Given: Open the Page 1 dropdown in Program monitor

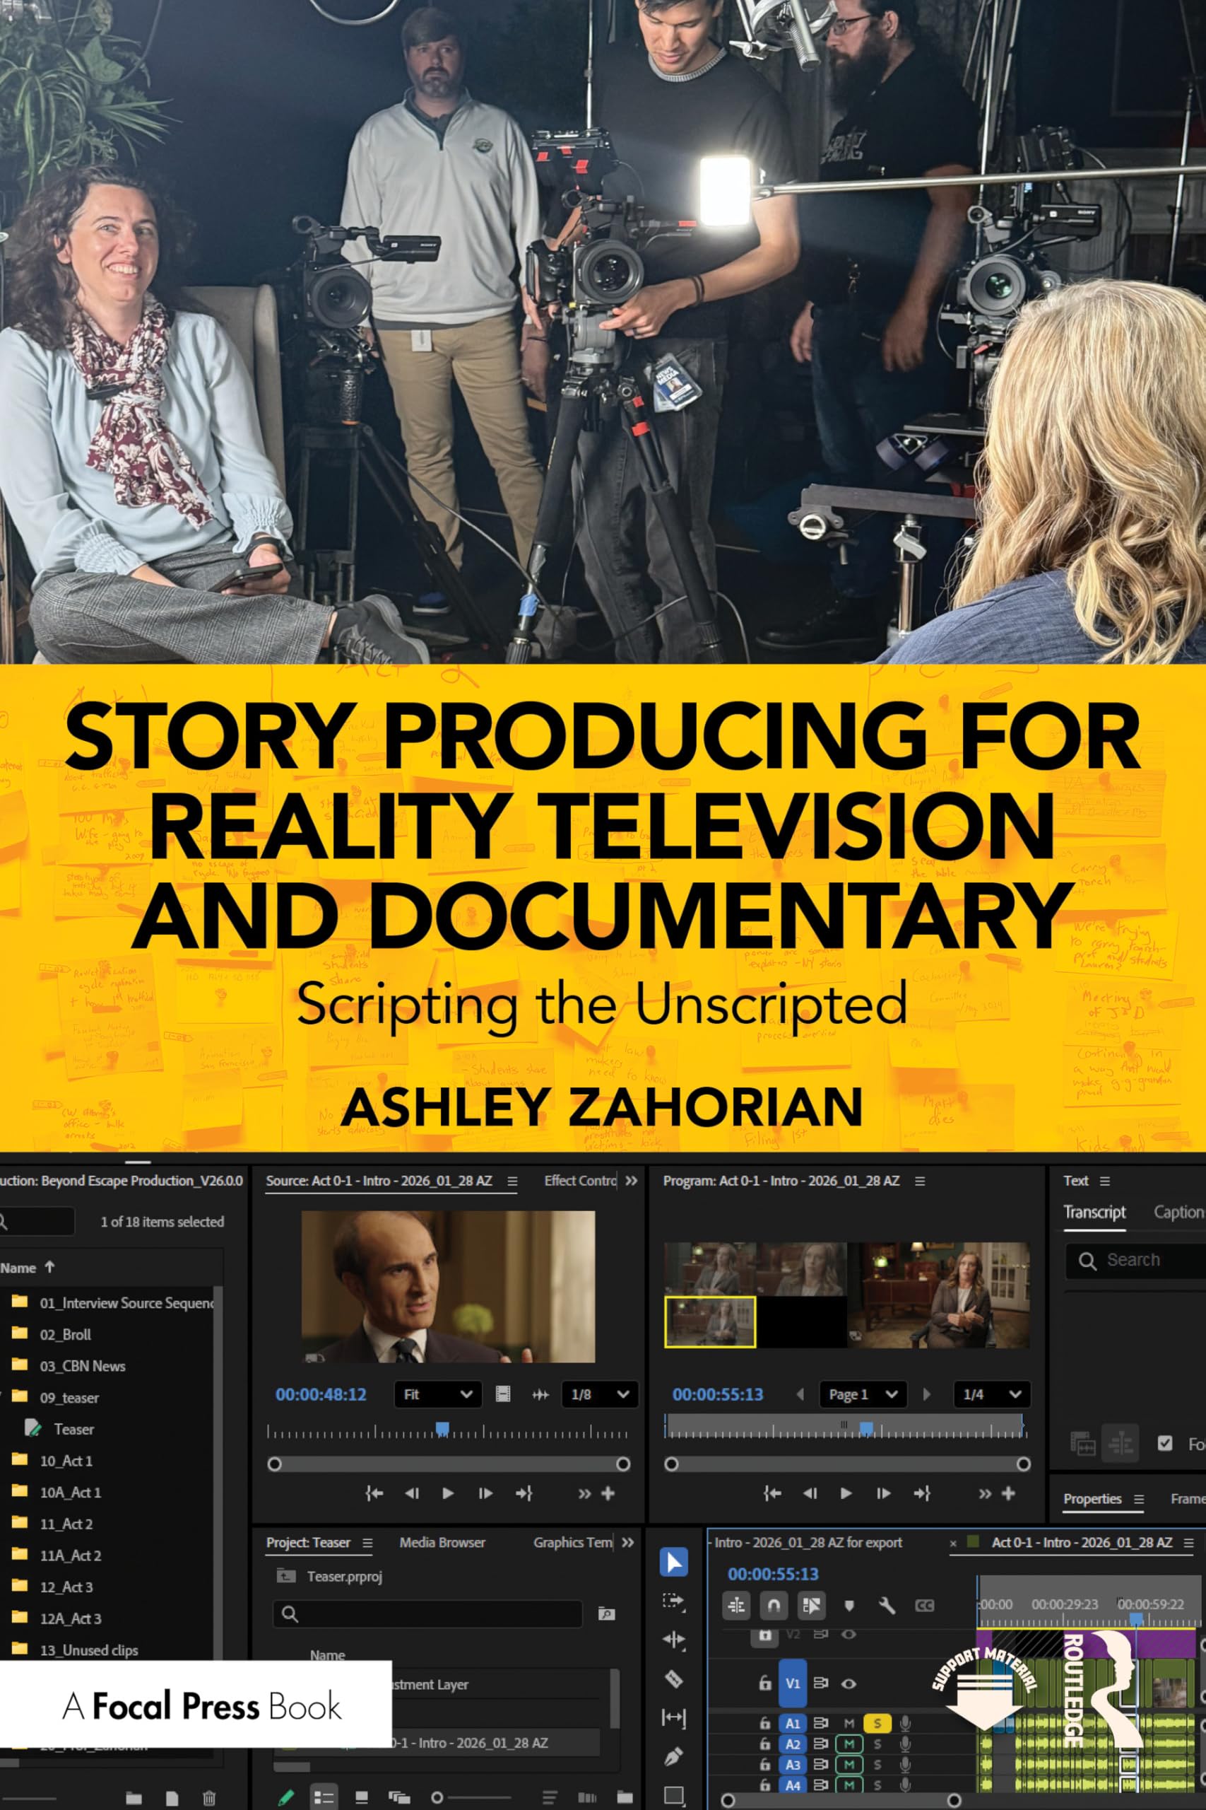Looking at the screenshot, I should pyautogui.click(x=863, y=1394).
